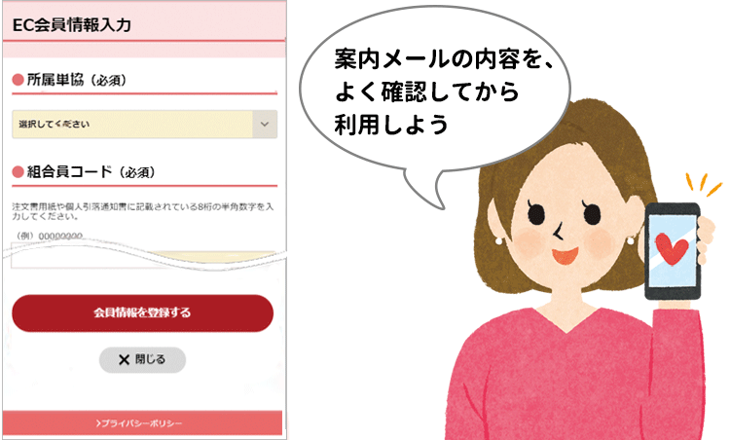Click the smartphone held by the woman
This screenshot has width=730, height=440.
pos(673,251)
